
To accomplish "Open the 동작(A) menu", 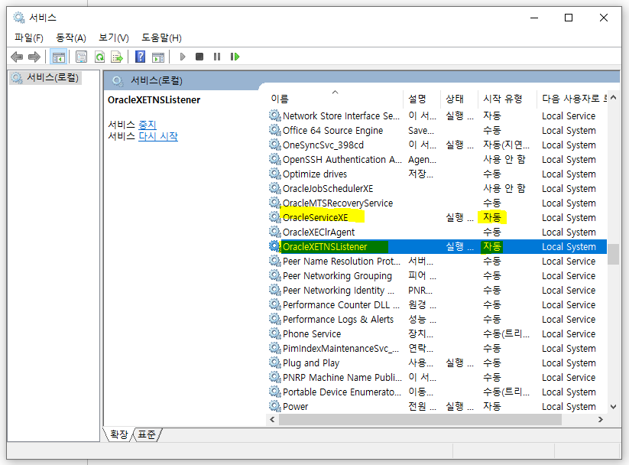I will coord(71,37).
